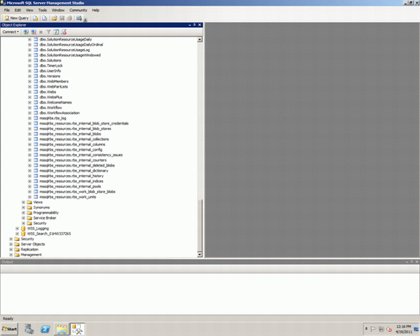Click the Open File folder icon
This screenshot has width=420, height=336.
pos(54,18)
